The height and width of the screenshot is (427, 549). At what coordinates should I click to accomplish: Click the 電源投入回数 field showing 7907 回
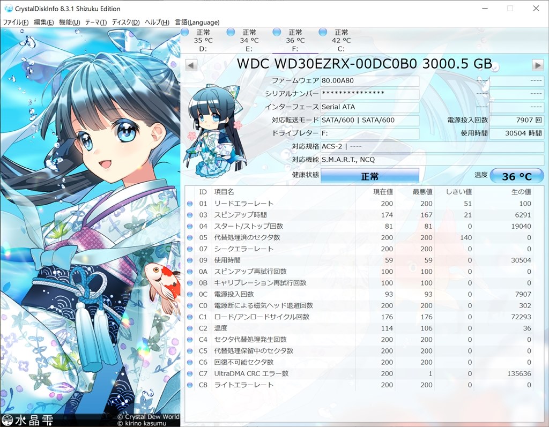pyautogui.click(x=516, y=120)
